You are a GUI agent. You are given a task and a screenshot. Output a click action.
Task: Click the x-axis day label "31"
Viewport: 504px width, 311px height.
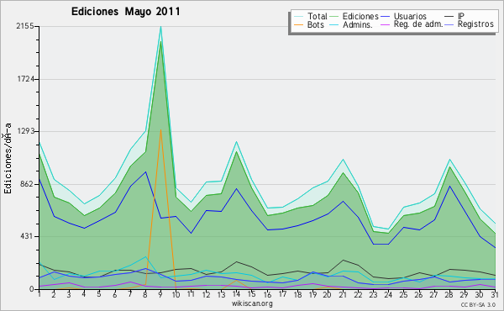point(495,294)
